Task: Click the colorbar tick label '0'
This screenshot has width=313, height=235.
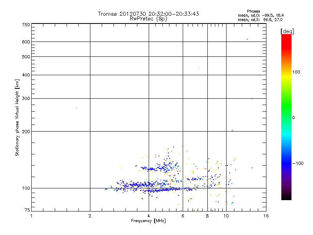Action: [x=293, y=118]
